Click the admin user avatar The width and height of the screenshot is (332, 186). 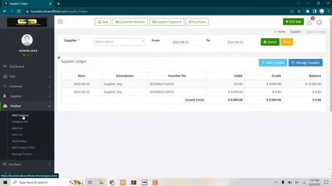[x=27, y=40]
